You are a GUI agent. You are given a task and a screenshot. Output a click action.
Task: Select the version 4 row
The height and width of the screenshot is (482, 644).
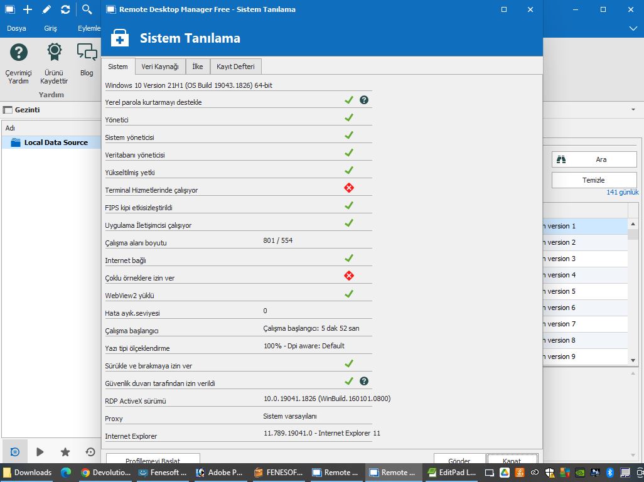tap(585, 275)
